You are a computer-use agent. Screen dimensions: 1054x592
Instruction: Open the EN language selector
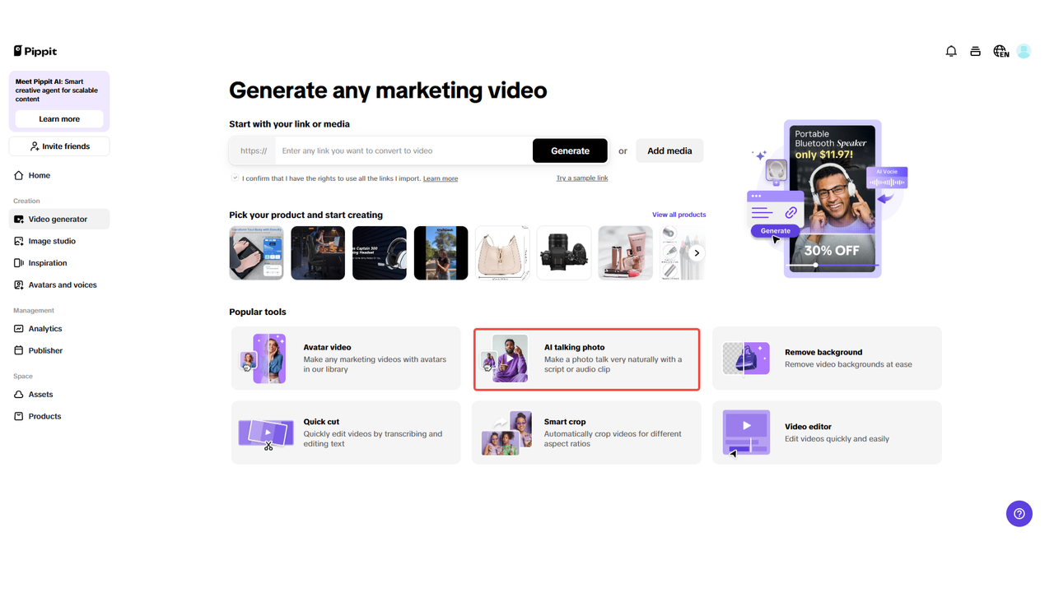click(x=1000, y=51)
